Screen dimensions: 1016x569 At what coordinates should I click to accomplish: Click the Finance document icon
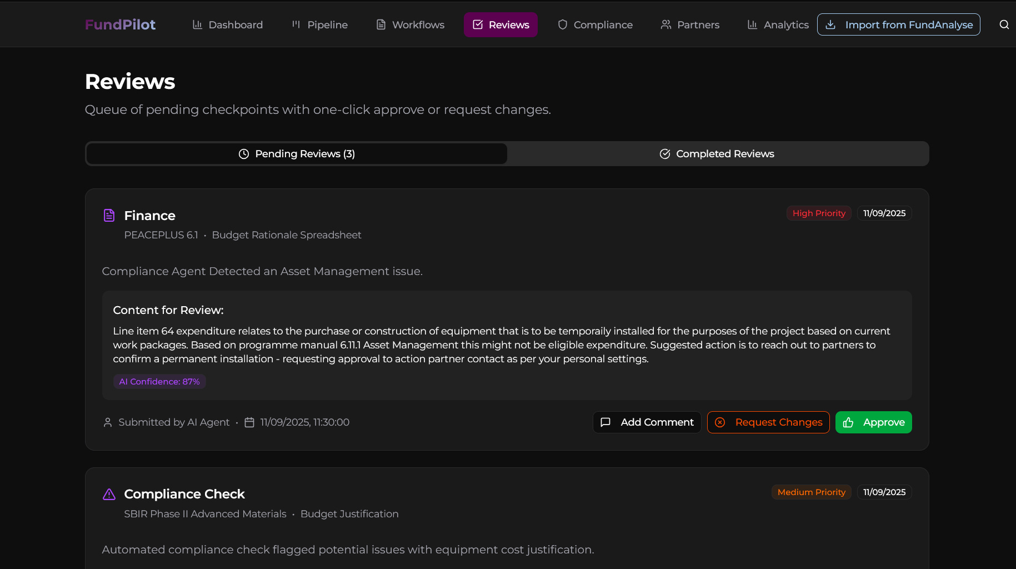[109, 216]
